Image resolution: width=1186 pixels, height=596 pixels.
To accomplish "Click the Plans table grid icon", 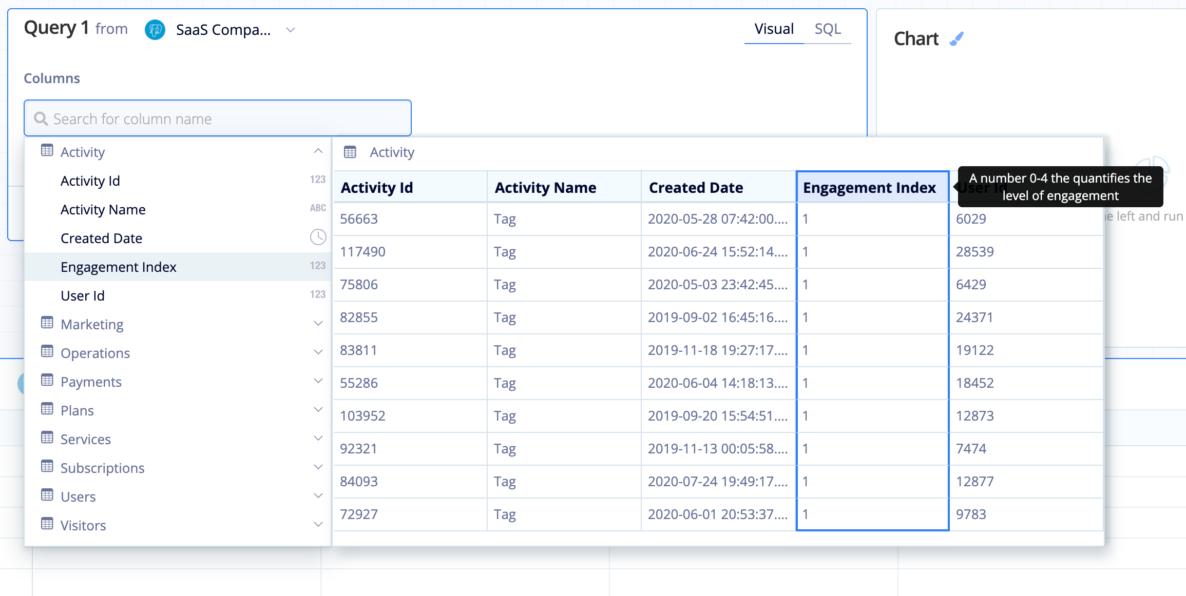I will [48, 410].
